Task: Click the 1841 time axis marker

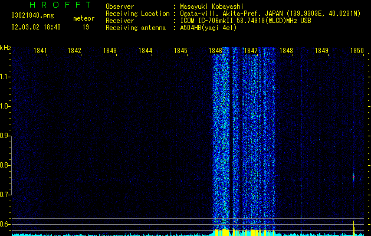Action: pos(40,51)
